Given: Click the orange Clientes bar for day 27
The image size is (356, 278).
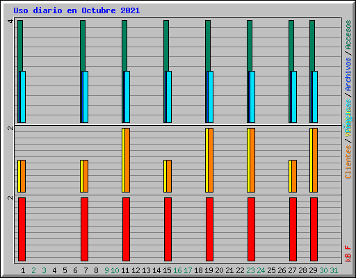Looking at the screenshot, I should [294, 176].
